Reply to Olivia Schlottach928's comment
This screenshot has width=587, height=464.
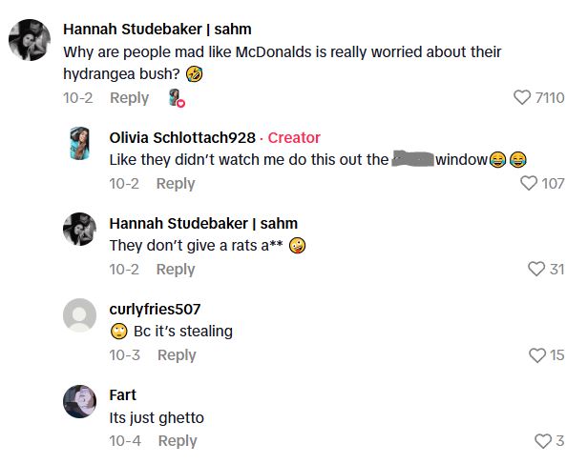(176, 184)
